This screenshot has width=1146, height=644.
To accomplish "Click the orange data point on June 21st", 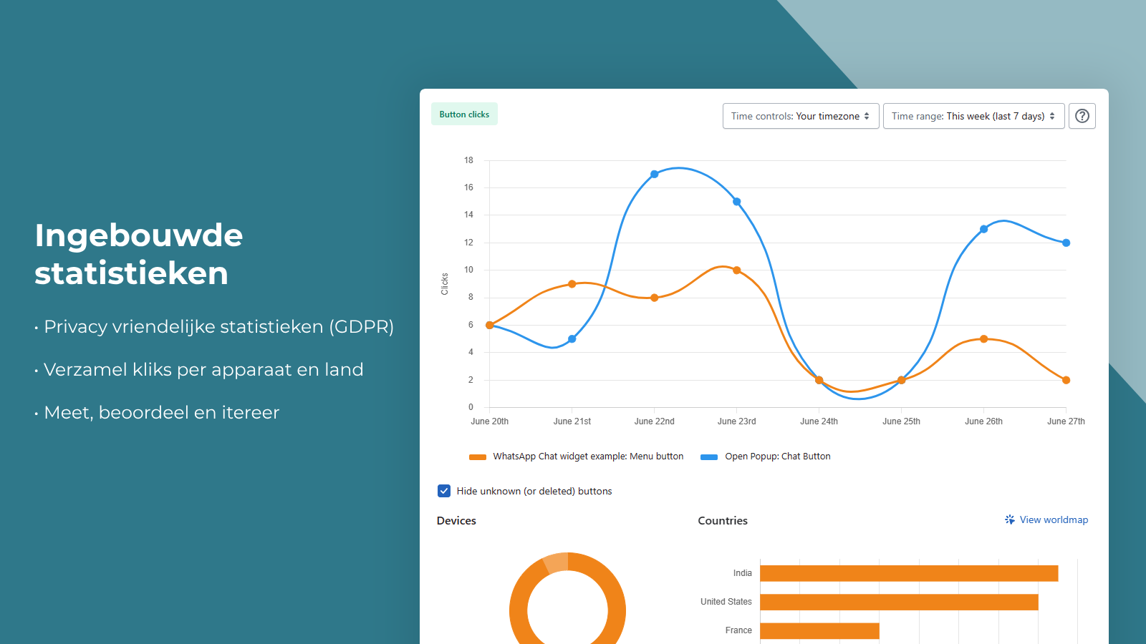I will tap(572, 284).
